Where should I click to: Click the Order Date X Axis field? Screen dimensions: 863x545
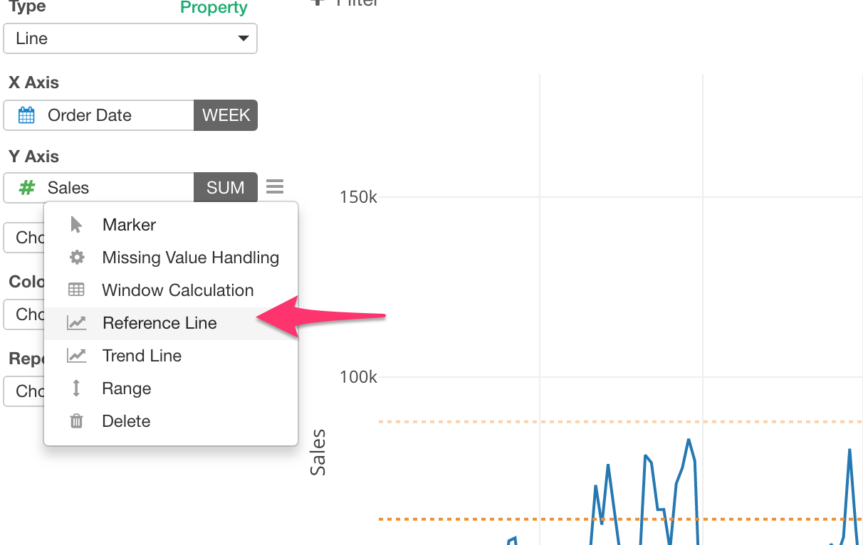pos(99,115)
